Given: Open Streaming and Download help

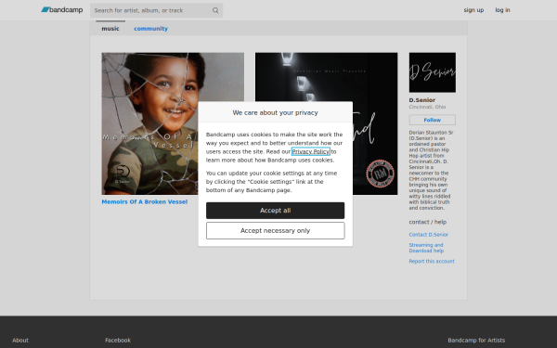Looking at the screenshot, I should [x=426, y=248].
